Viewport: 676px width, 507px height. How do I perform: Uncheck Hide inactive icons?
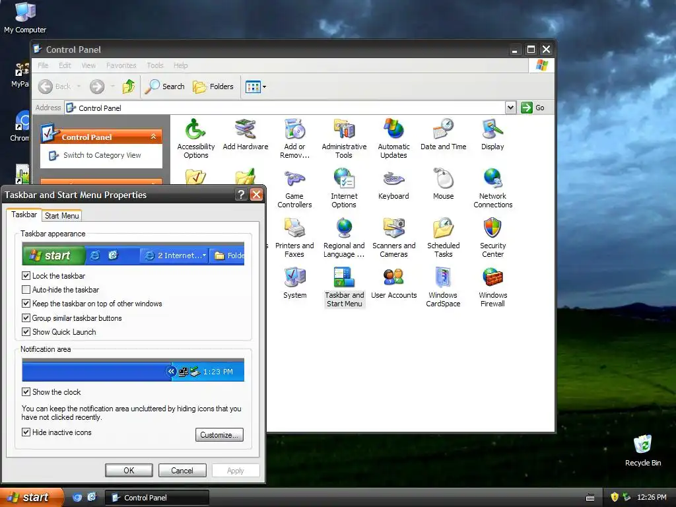(x=26, y=432)
